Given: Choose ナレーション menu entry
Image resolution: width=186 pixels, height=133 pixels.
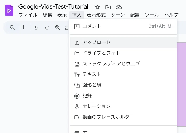Looking at the screenshot, I should click(x=123, y=107).
